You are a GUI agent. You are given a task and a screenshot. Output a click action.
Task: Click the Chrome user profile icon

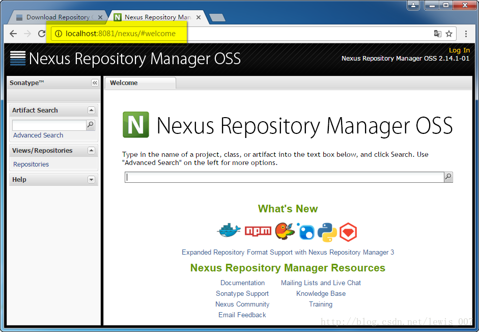[413, 5]
